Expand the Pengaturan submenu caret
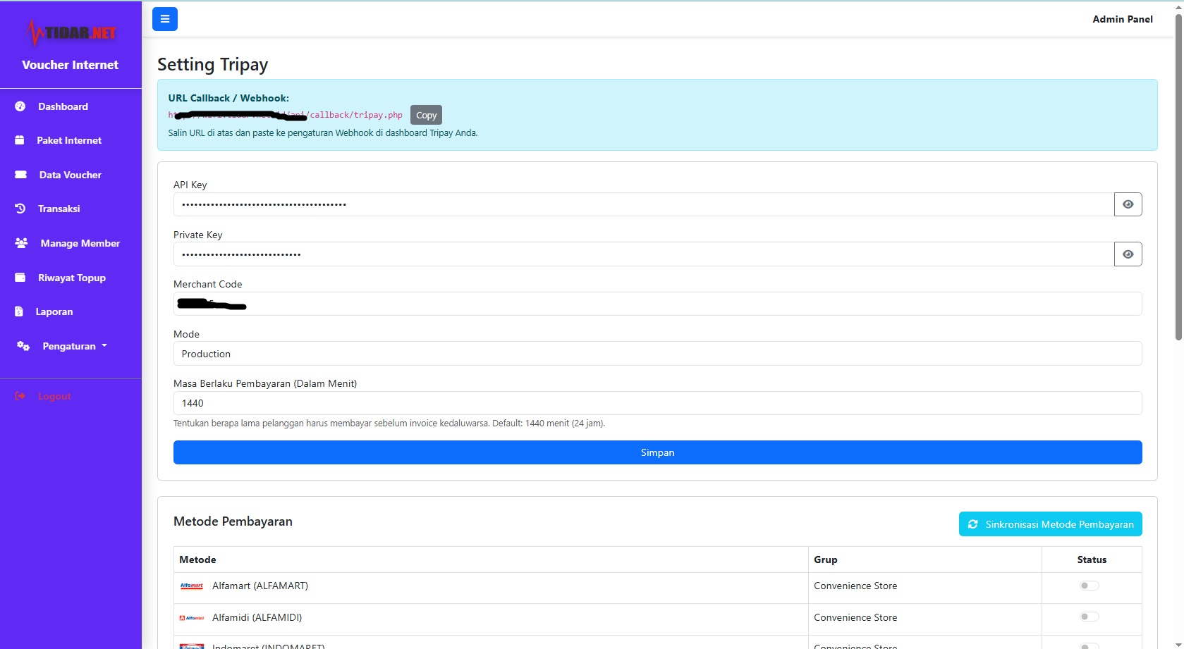The image size is (1184, 649). (x=104, y=346)
